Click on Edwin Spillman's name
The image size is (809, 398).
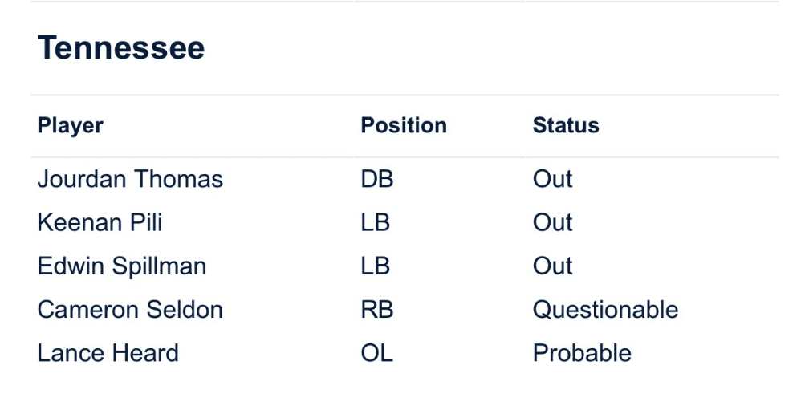click(x=121, y=266)
